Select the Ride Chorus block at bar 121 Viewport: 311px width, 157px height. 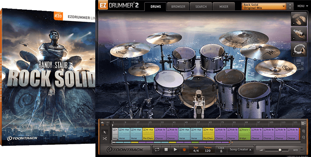click(x=293, y=134)
